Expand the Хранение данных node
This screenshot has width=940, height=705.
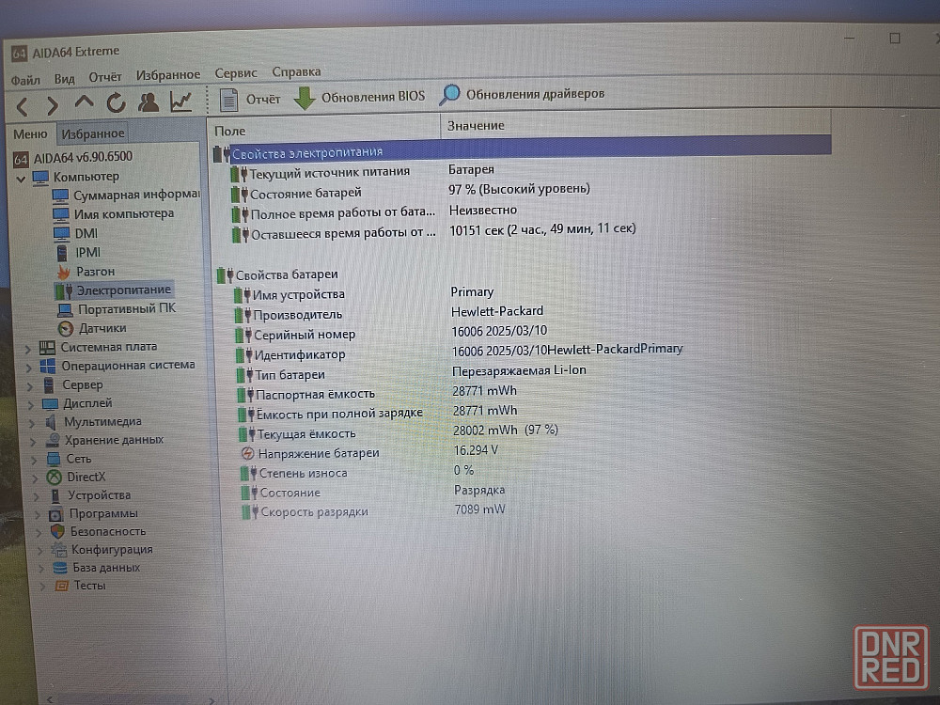34,443
